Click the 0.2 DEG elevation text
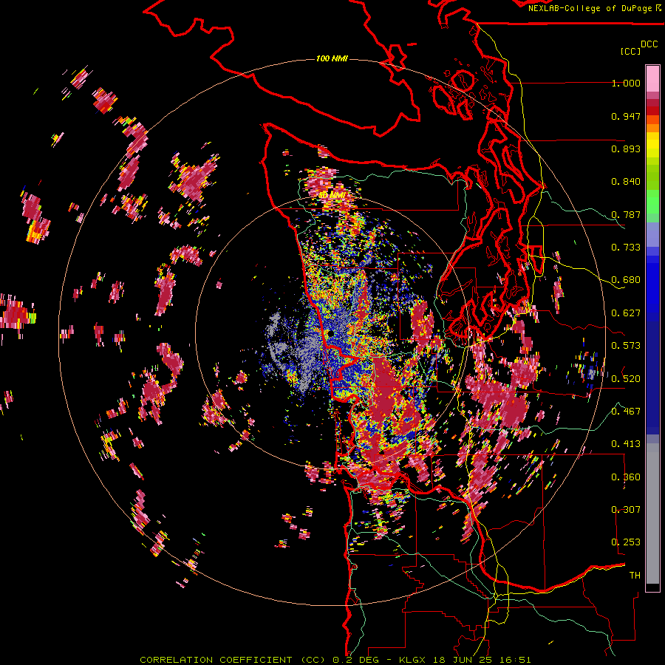Screen dimensions: 665x665 pyautogui.click(x=355, y=660)
